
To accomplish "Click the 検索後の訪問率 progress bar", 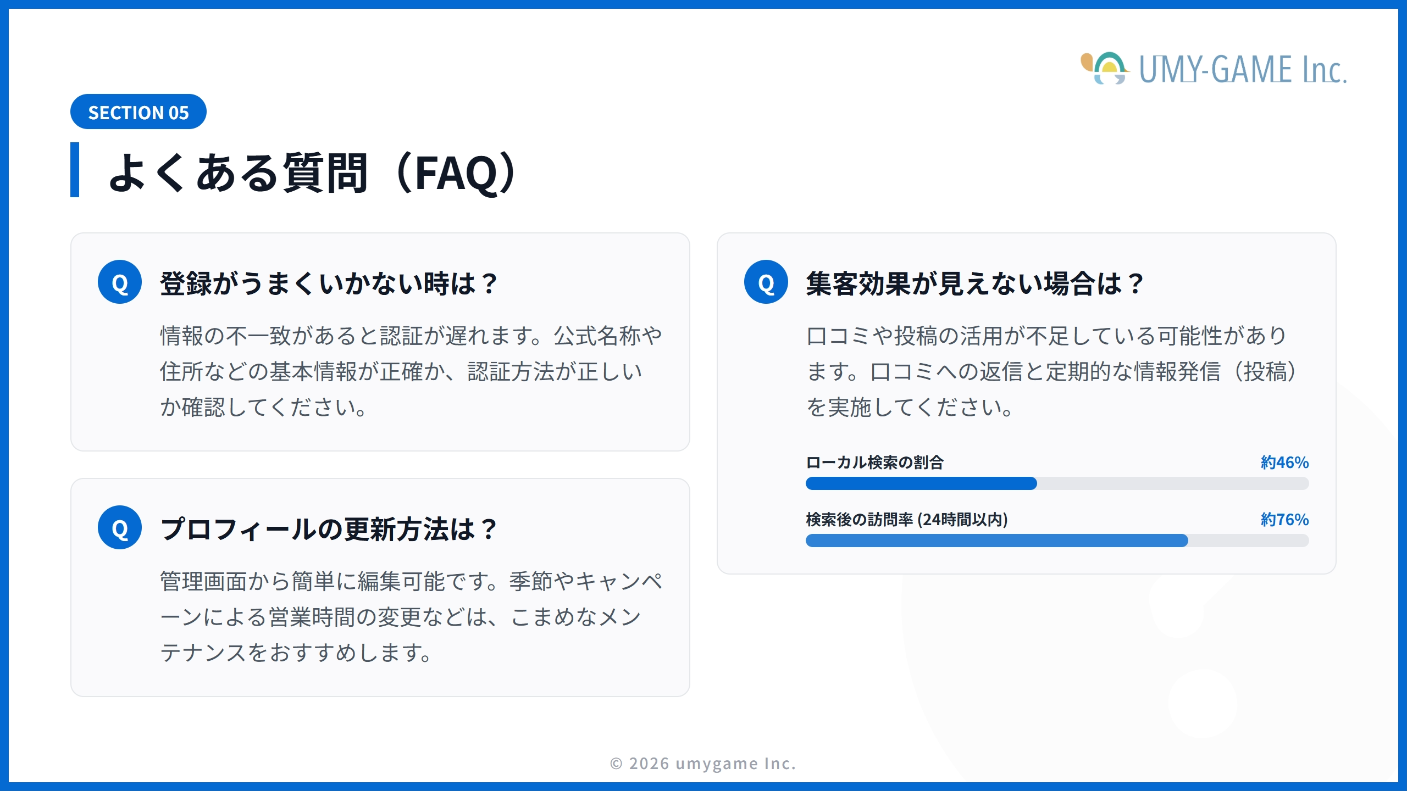I will point(1057,541).
